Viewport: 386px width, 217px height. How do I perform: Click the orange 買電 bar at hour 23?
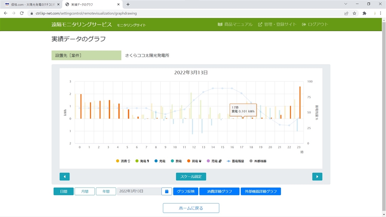point(300,102)
